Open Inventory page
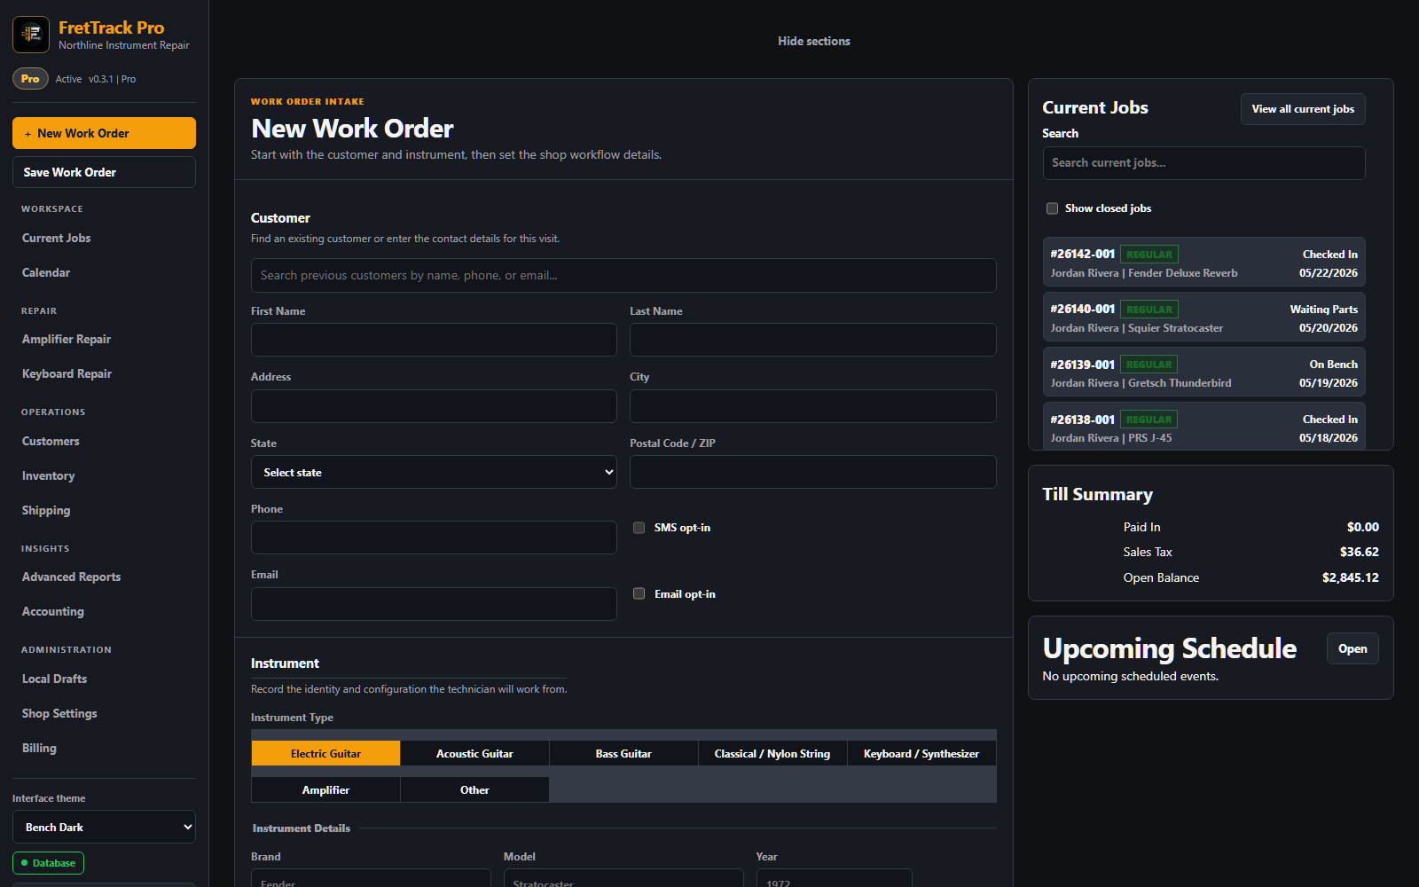 click(x=48, y=475)
